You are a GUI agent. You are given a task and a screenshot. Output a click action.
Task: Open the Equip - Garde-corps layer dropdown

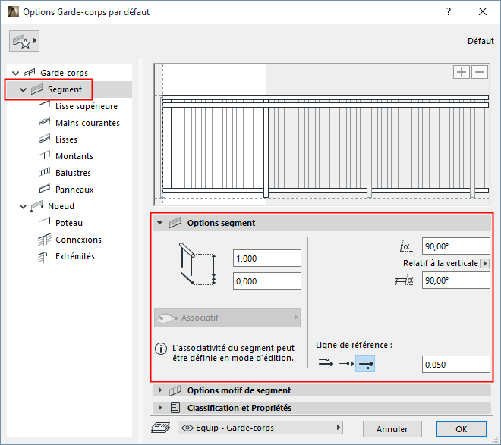260,428
